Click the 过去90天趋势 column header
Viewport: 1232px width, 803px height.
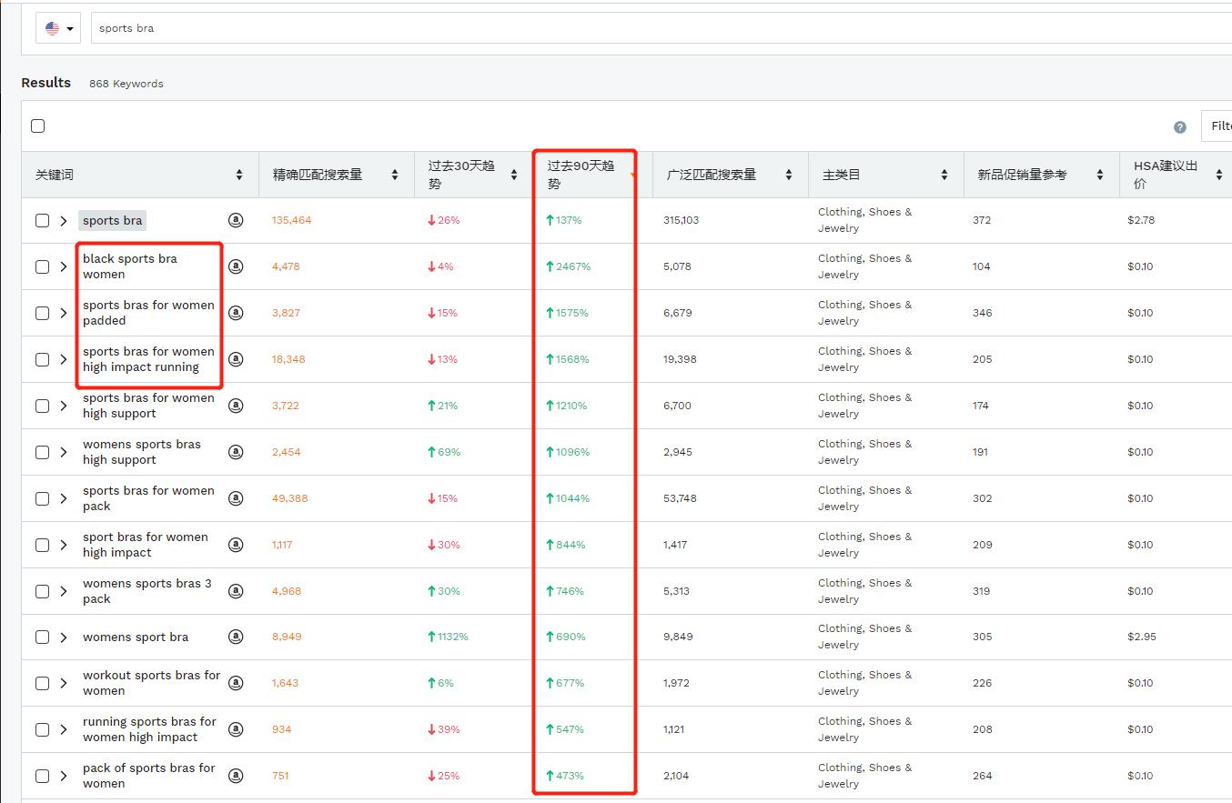click(x=581, y=175)
